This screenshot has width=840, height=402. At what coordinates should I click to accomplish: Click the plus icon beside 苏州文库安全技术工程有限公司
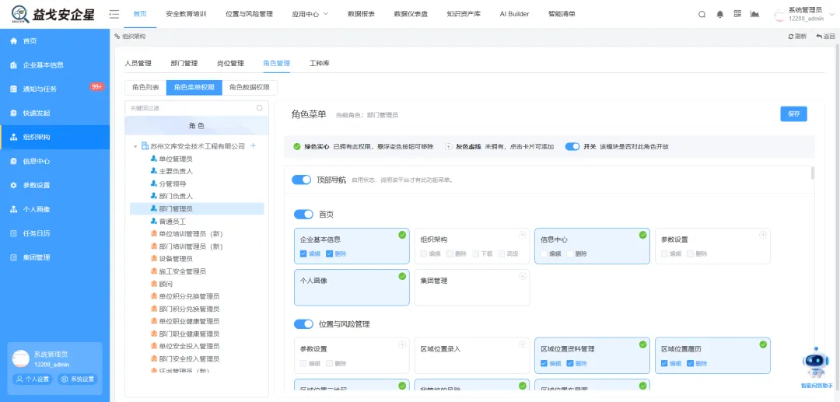point(254,146)
